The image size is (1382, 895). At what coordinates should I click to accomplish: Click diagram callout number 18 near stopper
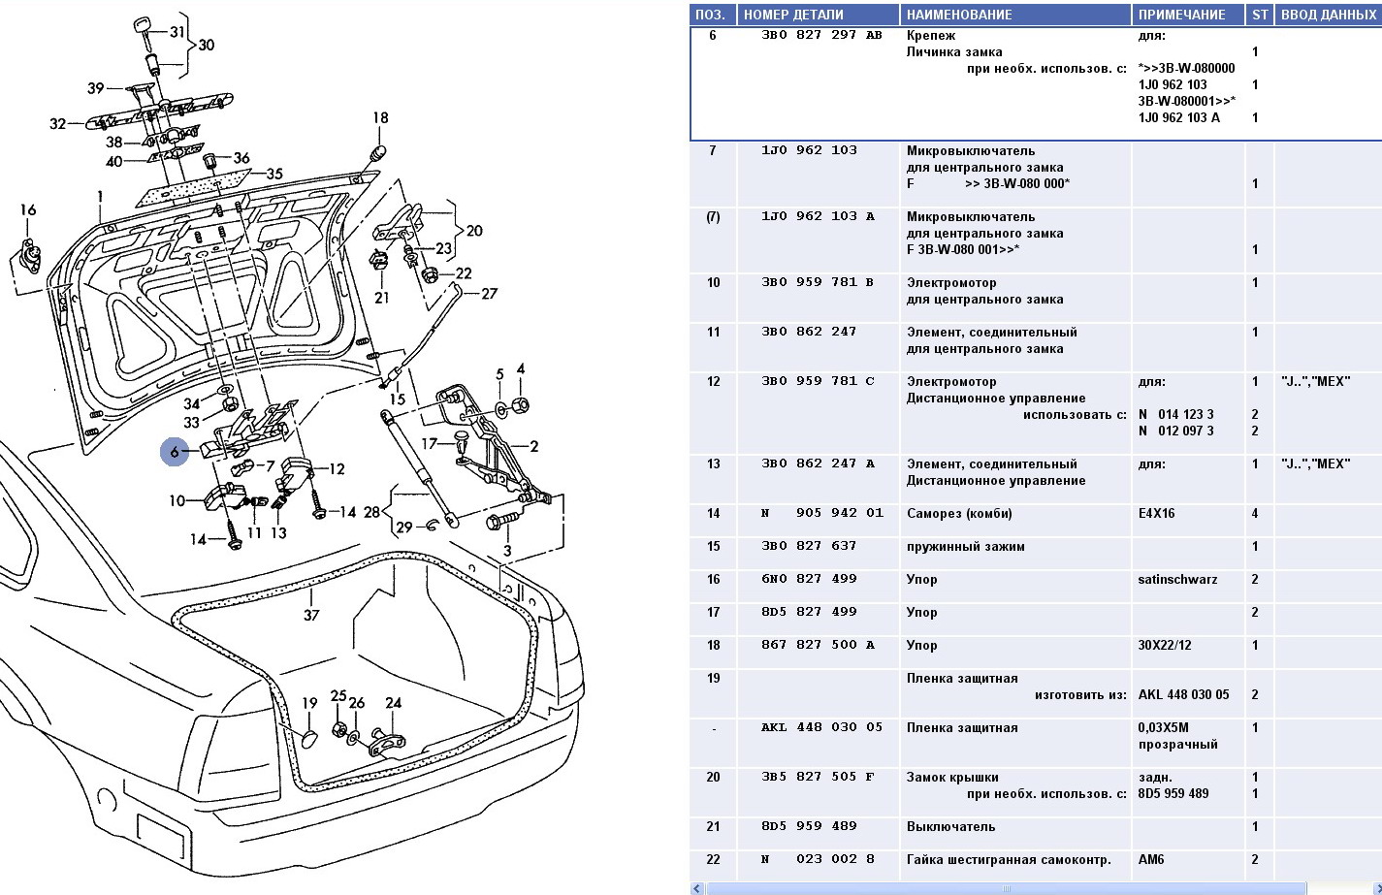click(380, 118)
